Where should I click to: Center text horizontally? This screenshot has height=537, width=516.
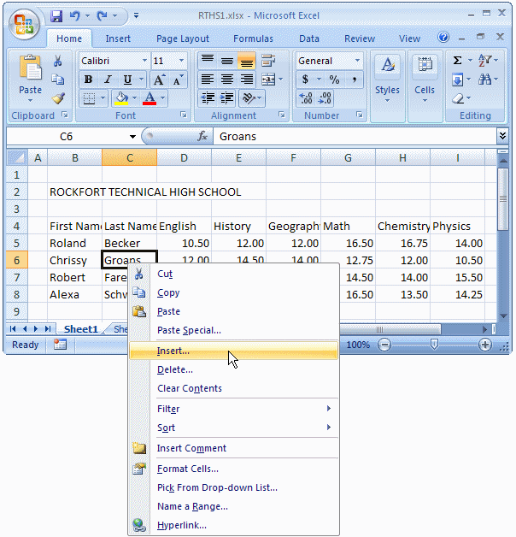tap(227, 80)
